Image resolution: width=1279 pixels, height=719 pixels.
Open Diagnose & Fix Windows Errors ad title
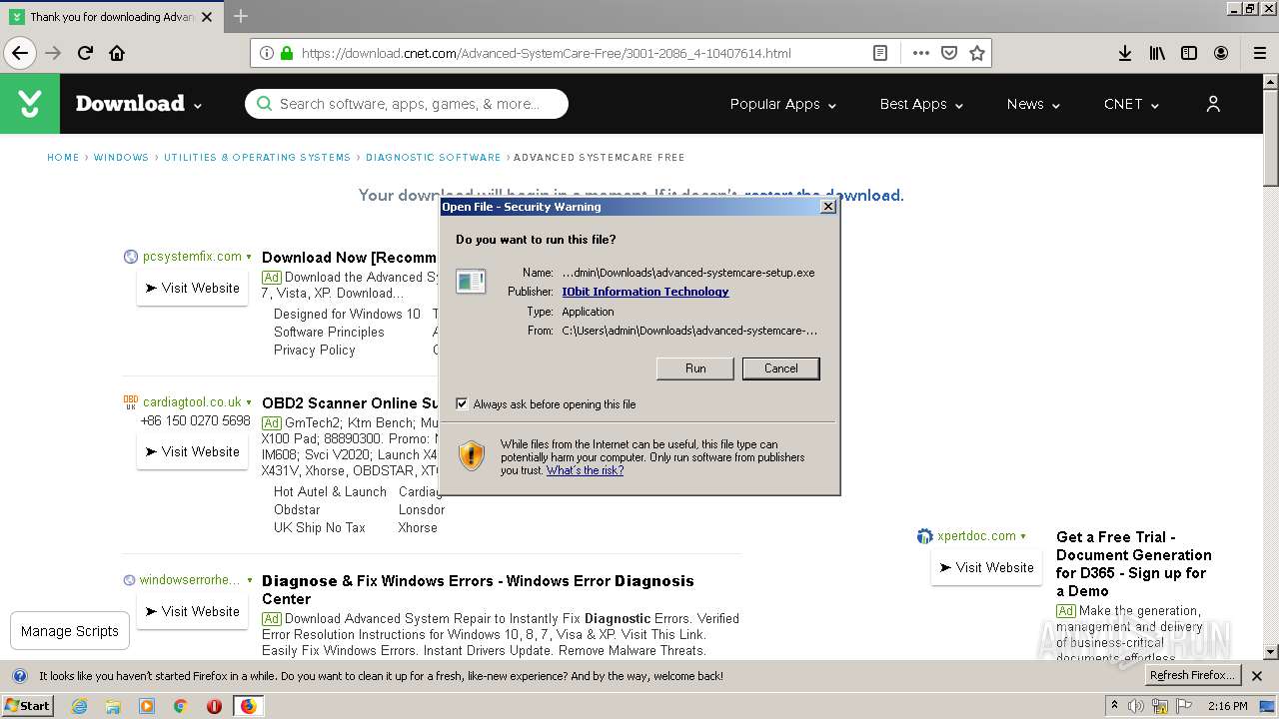[x=478, y=589]
